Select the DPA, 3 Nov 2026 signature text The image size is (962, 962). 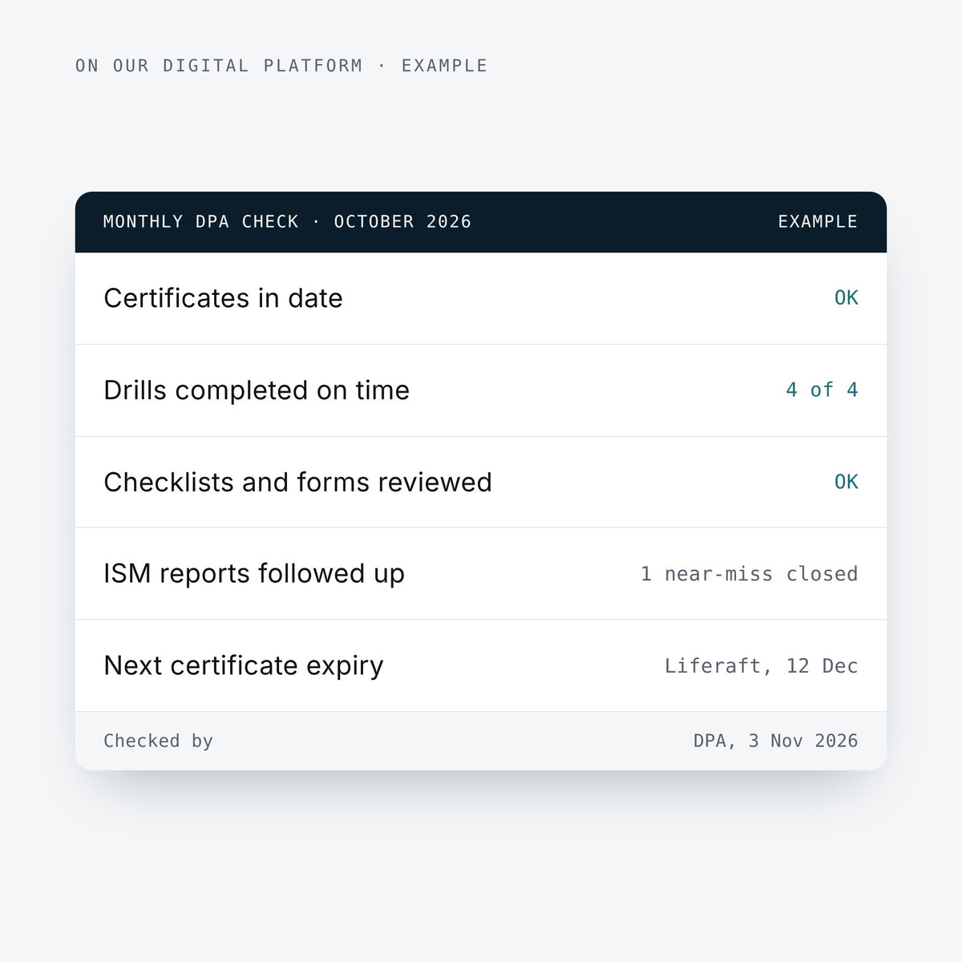click(x=775, y=741)
